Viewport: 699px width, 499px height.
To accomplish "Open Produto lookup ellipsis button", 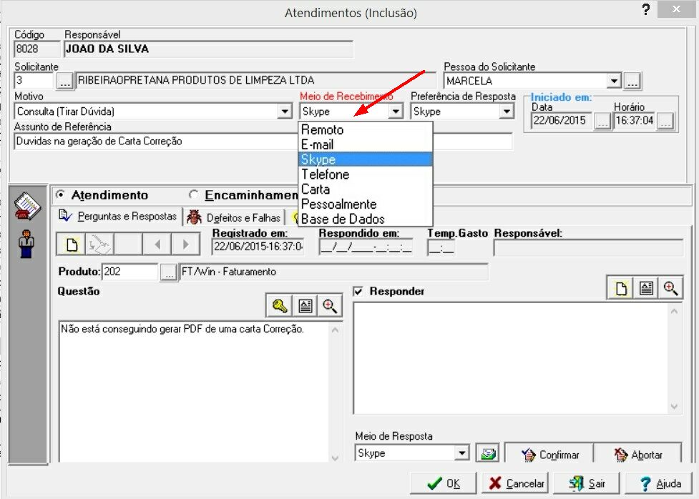I will [x=169, y=272].
